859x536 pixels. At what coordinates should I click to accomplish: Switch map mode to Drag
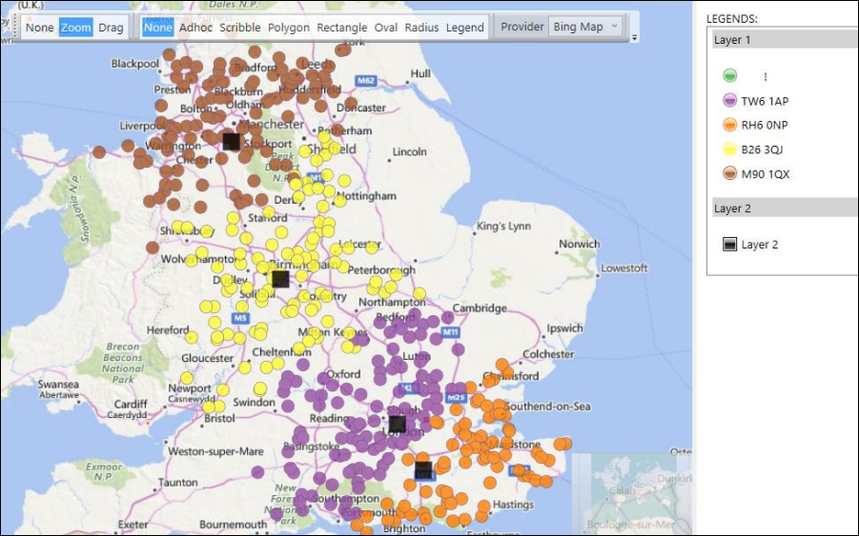[x=111, y=28]
